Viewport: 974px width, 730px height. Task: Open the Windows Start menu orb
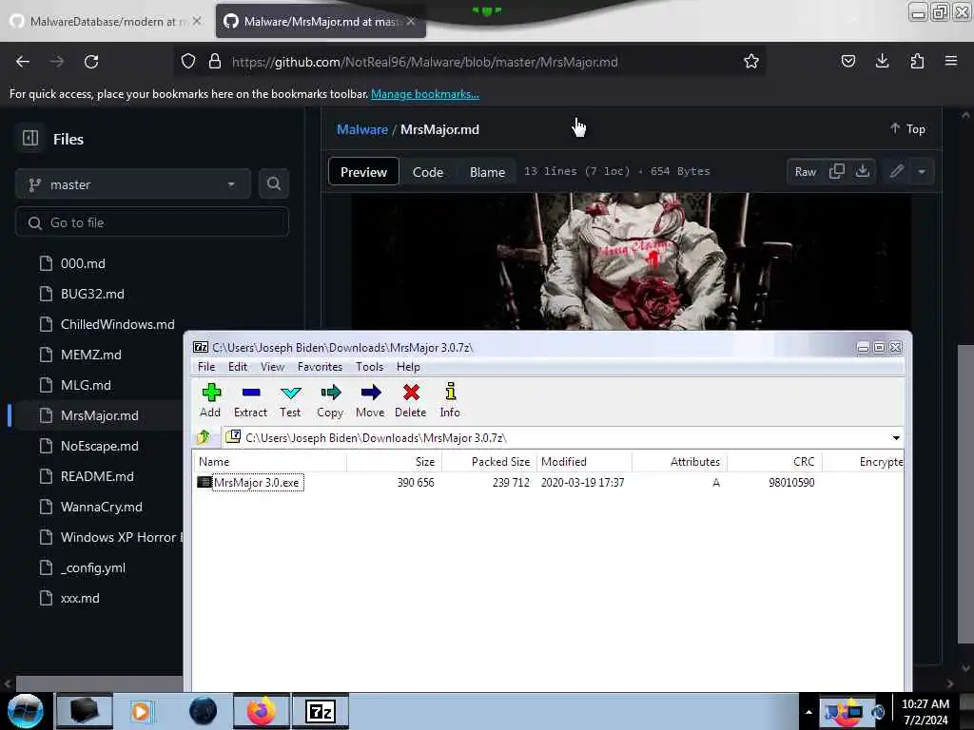[26, 711]
